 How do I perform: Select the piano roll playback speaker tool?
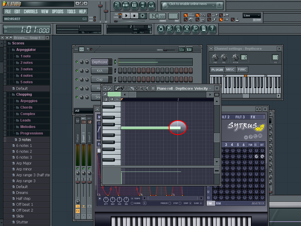(146, 88)
